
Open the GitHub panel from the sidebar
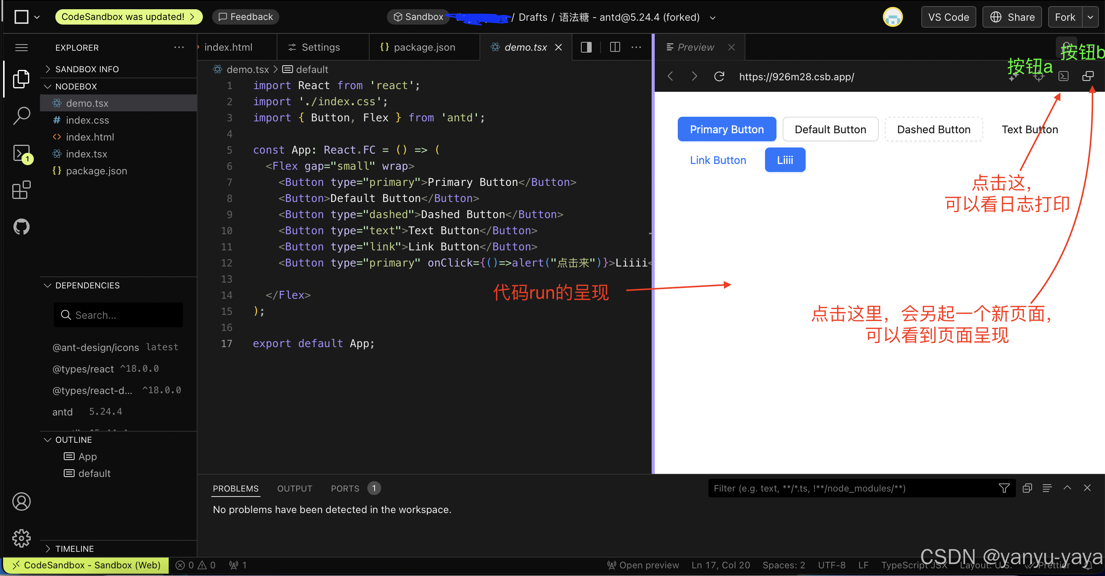click(x=22, y=226)
